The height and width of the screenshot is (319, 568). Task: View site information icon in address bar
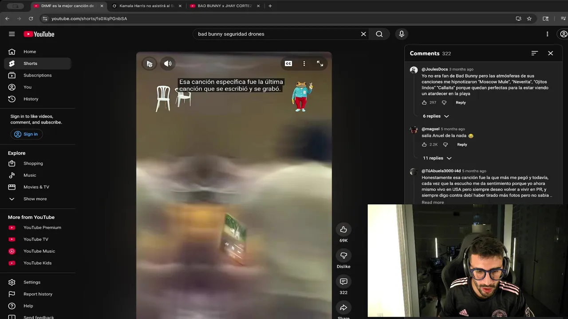[x=44, y=19]
